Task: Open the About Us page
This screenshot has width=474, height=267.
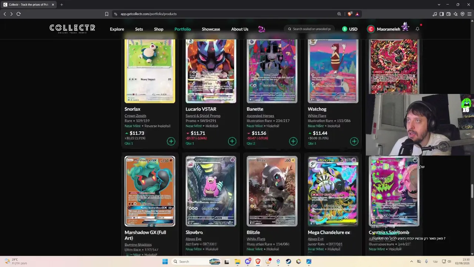Action: 240,29
